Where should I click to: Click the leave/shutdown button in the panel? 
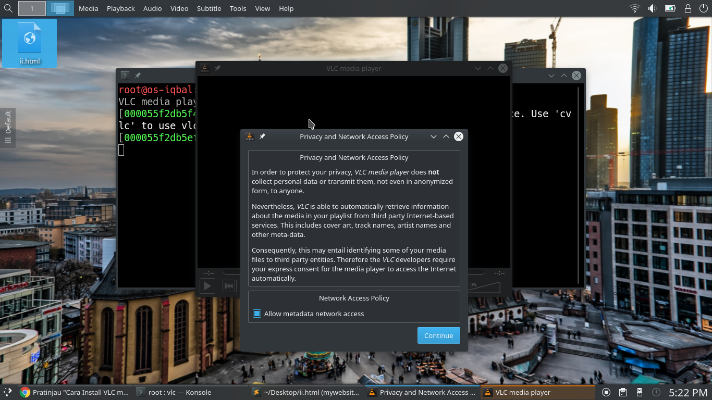(704, 8)
